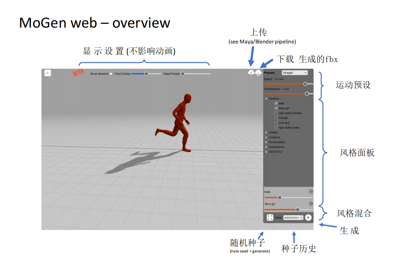Enable the High status female style

(276, 113)
